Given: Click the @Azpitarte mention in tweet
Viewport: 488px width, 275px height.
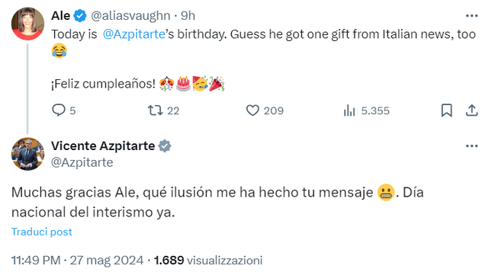Looking at the screenshot, I should (134, 34).
